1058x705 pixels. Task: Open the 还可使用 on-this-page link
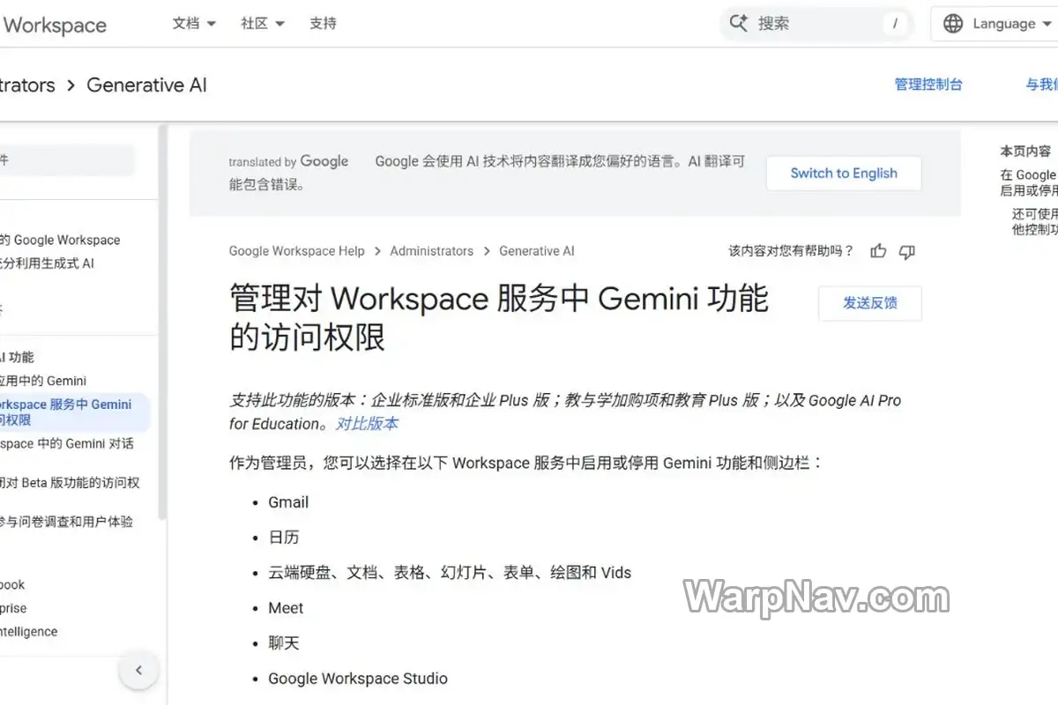coord(1034,221)
